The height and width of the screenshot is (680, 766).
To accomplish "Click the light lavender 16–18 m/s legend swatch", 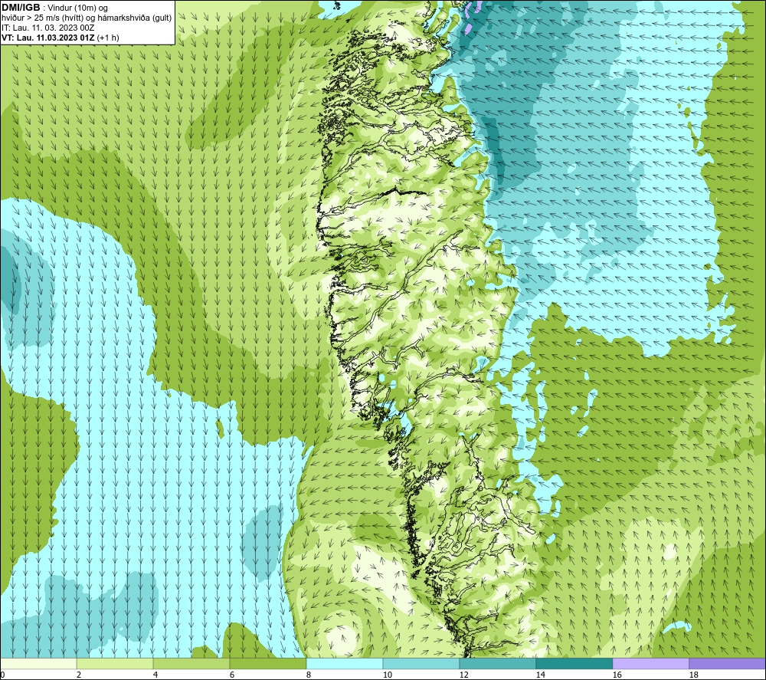I will [650, 663].
